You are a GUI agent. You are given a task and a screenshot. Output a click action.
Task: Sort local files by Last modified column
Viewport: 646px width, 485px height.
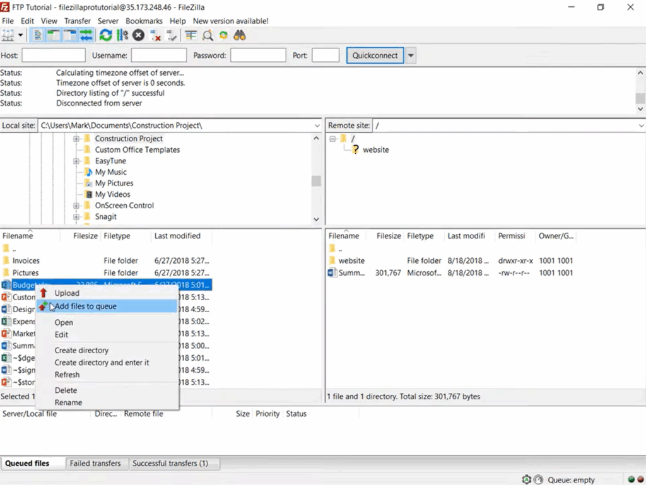coord(177,236)
